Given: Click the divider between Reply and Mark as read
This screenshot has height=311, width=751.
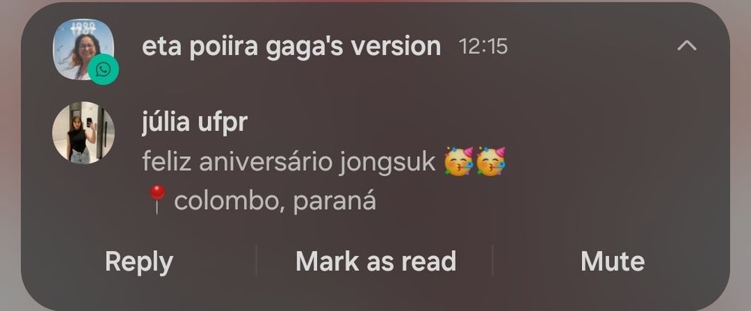Looking at the screenshot, I should 256,261.
